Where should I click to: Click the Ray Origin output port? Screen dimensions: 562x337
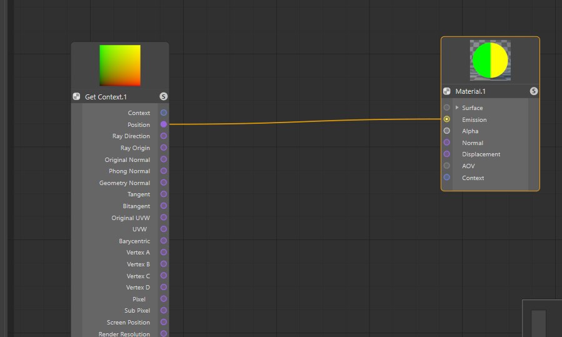pyautogui.click(x=163, y=148)
